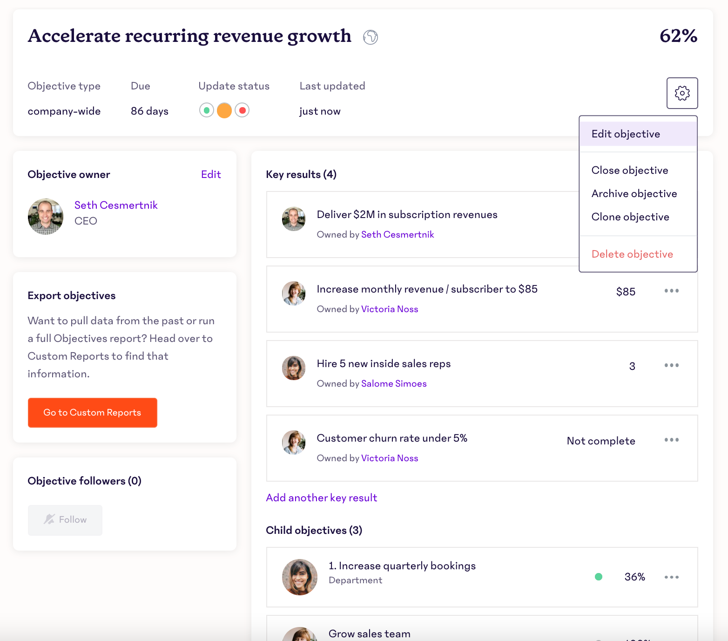Click the $85 progress value
Viewport: 728px width, 641px height.
(626, 292)
